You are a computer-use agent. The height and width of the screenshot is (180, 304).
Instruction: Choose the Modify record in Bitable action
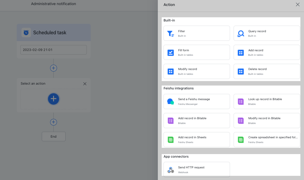tap(266, 120)
